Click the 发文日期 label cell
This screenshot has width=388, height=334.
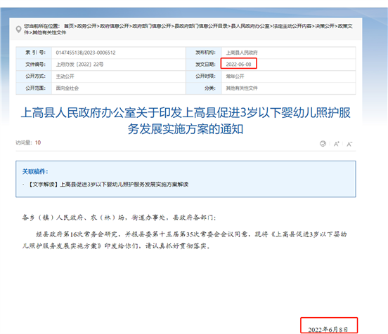pyautogui.click(x=204, y=65)
